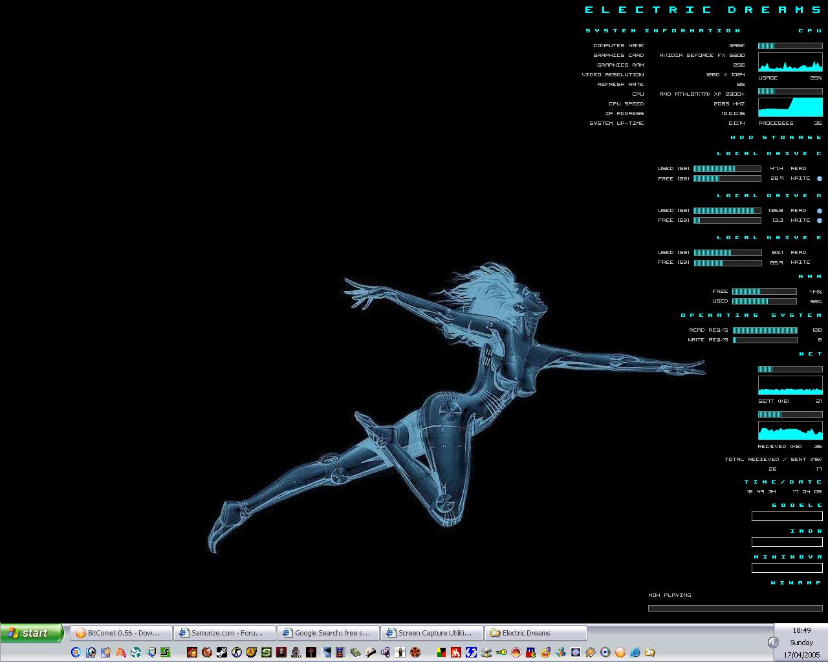Focus the Mininova search input box
The height and width of the screenshot is (662, 828).
(x=787, y=568)
